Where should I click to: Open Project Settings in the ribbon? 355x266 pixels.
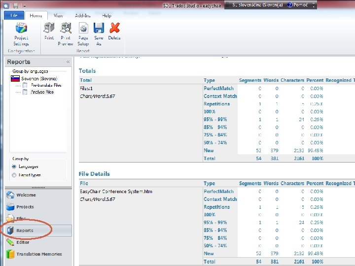(x=21, y=34)
